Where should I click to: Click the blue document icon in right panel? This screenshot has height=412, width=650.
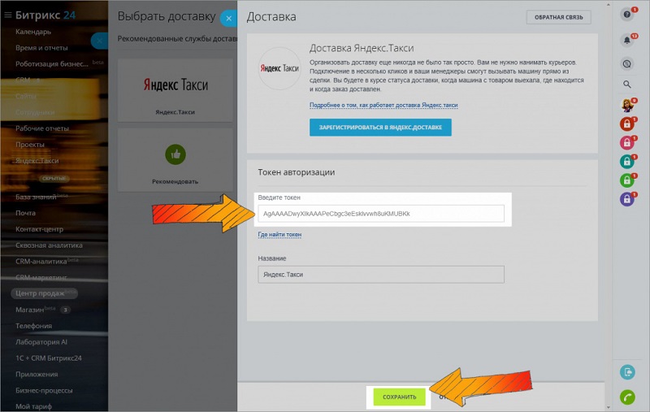click(x=627, y=372)
